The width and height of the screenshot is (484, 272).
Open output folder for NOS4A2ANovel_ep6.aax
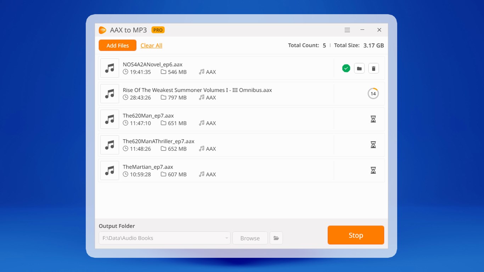point(359,68)
